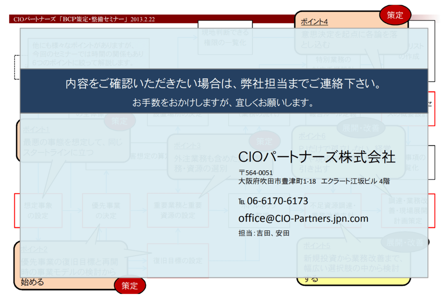The image size is (443, 296).
Task: Click the word 始める in the bottom callout
Action: point(32,282)
